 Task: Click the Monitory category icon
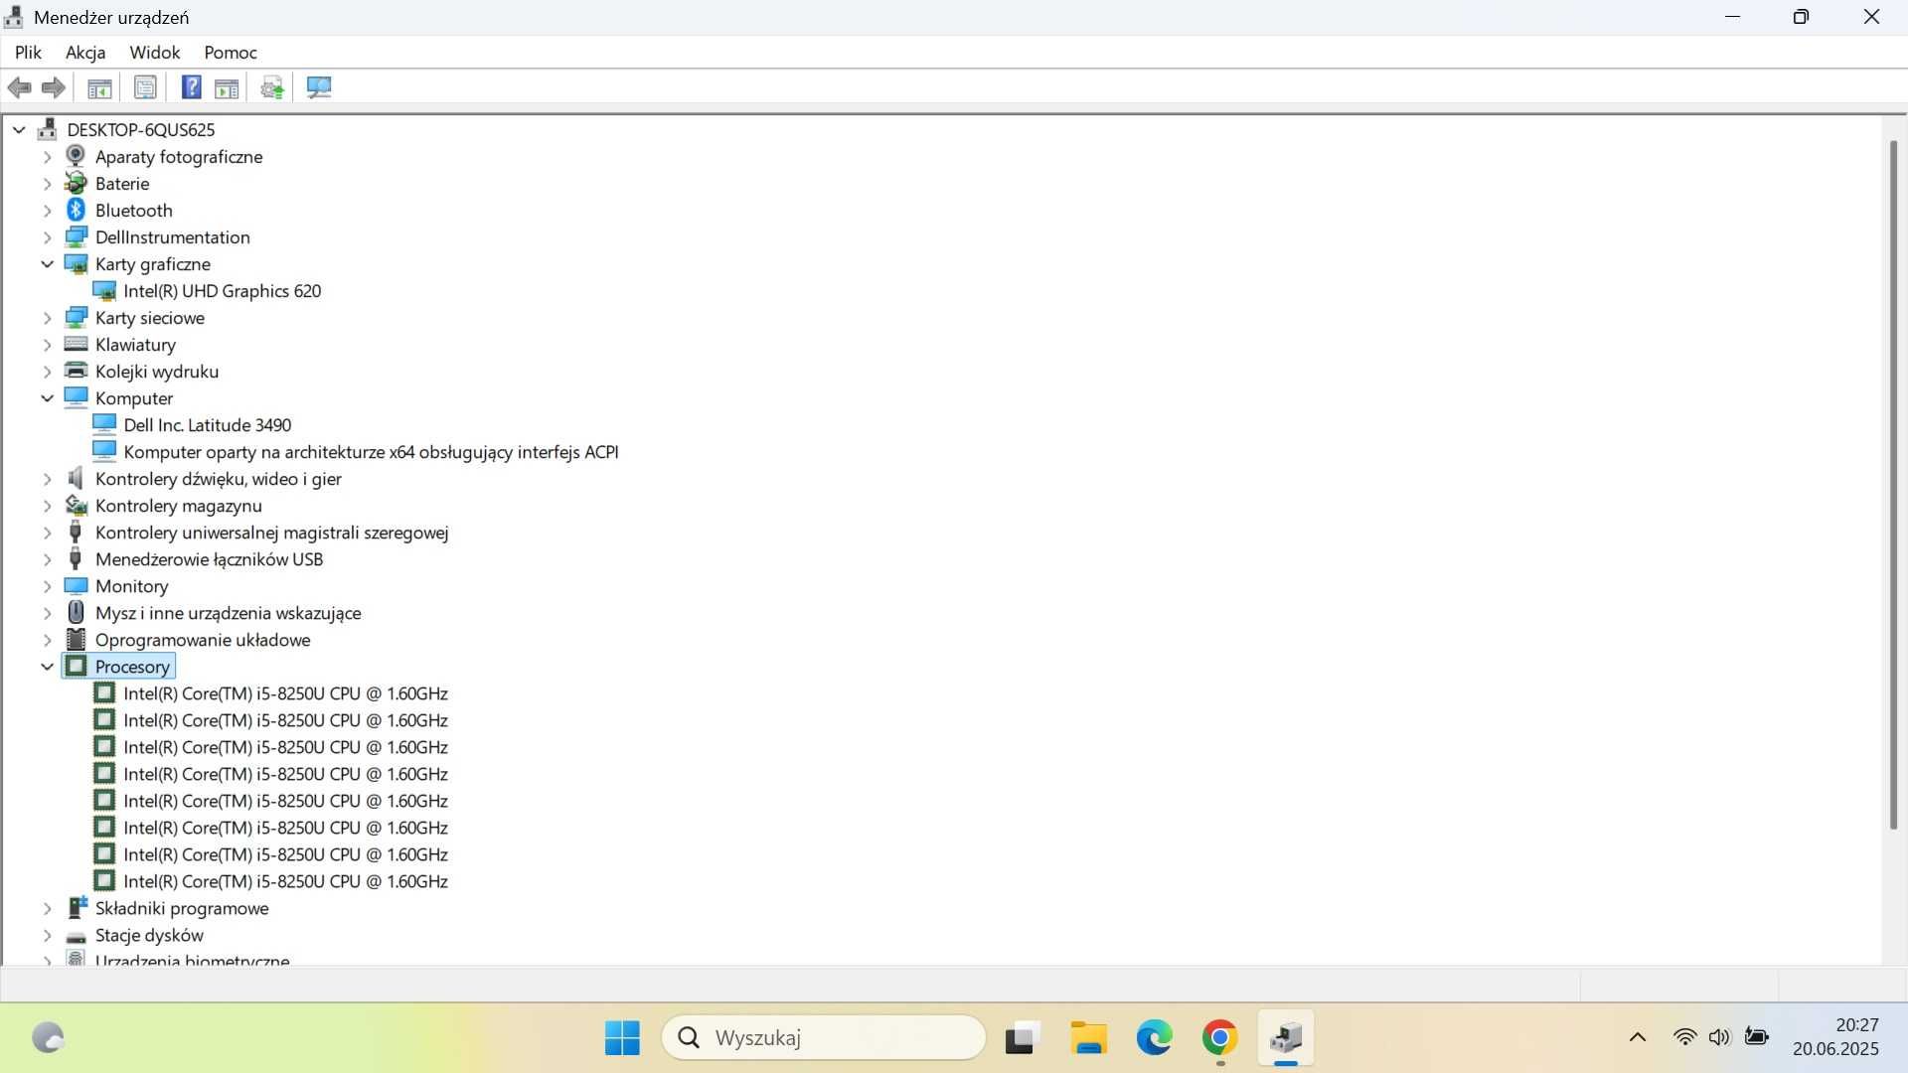(x=76, y=585)
